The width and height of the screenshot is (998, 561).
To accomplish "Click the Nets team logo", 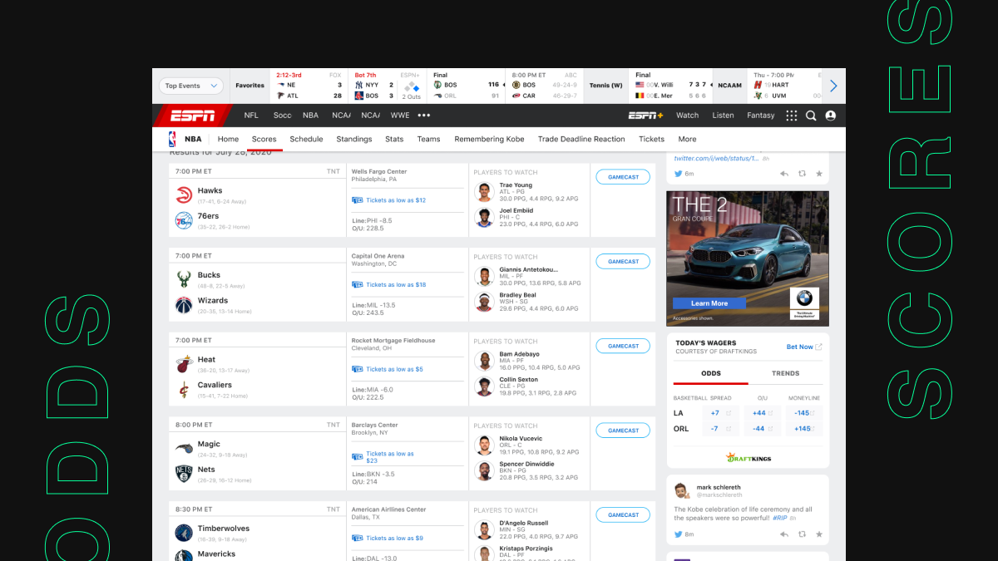I will [x=184, y=474].
